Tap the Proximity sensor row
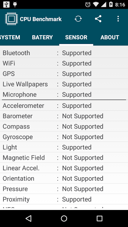Viewport: 128px width, 227px height. tap(64, 199)
